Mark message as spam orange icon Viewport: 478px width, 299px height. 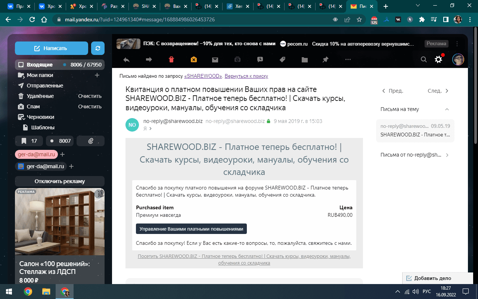(x=193, y=59)
